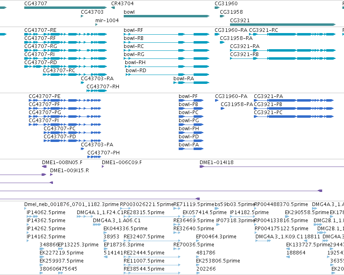Click EST IP14362.5prime
The height and width of the screenshot is (275, 344).
tap(27, 225)
